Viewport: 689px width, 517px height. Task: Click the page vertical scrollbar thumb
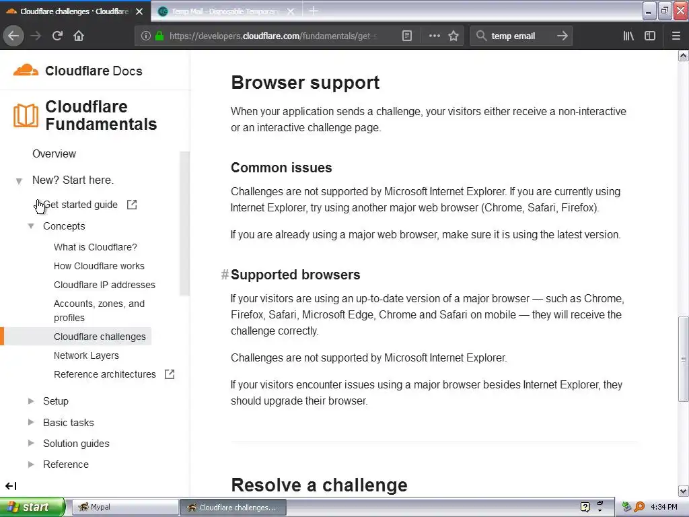pyautogui.click(x=684, y=359)
